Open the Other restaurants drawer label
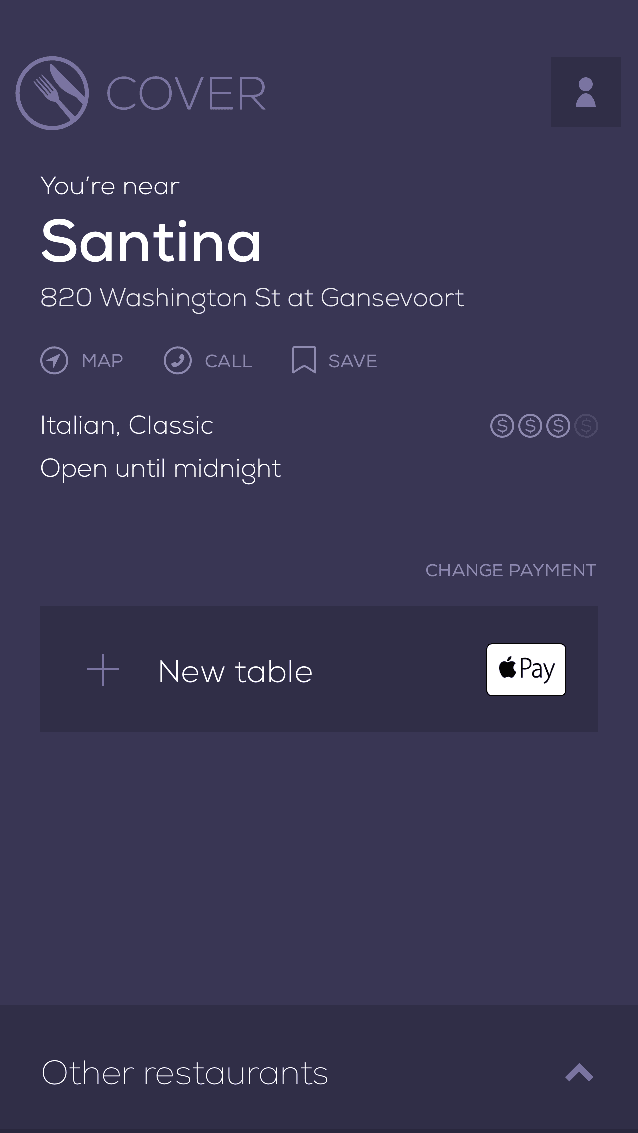The width and height of the screenshot is (638, 1133). 185,1073
